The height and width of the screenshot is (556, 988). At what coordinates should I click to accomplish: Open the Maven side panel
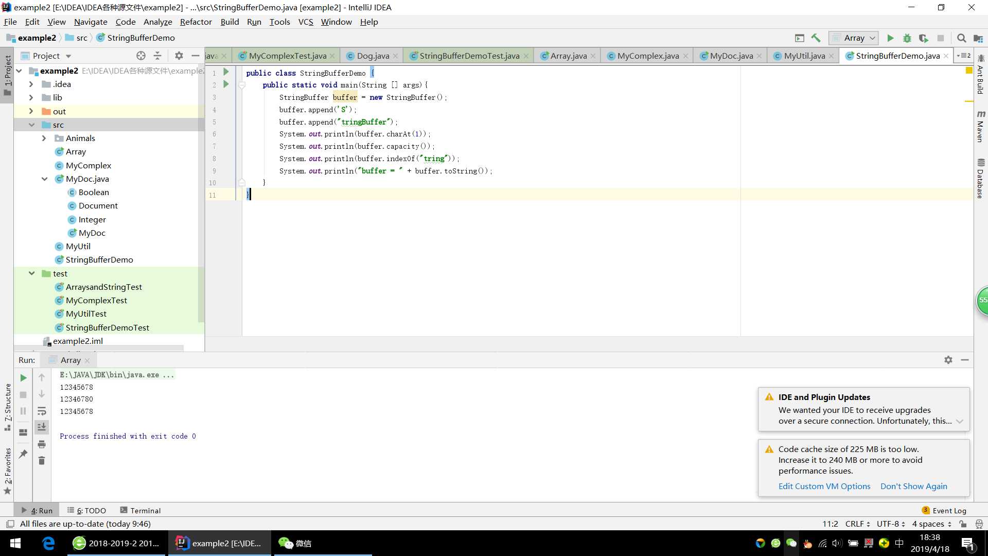pos(981,127)
